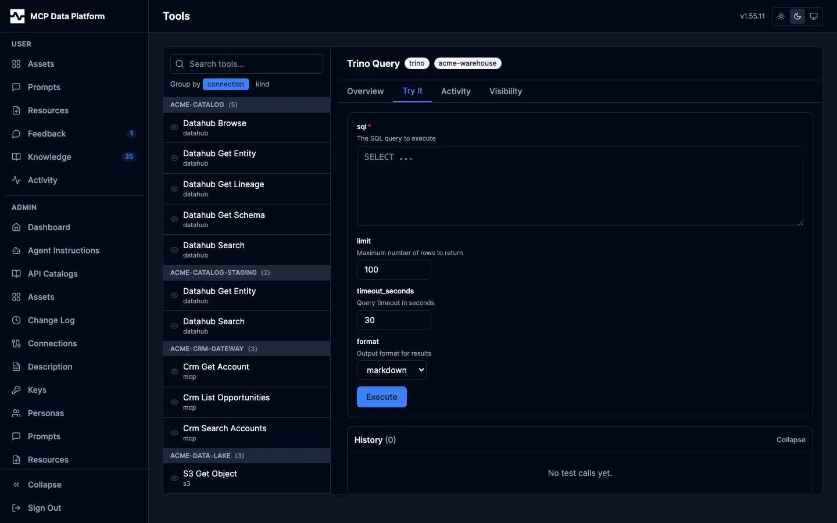Image resolution: width=837 pixels, height=523 pixels.
Task: Click the Execute button
Action: (x=382, y=397)
